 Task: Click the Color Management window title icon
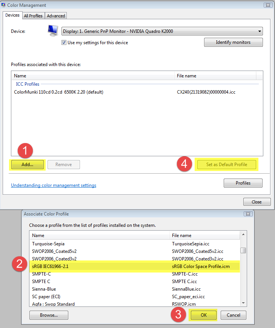3,5
